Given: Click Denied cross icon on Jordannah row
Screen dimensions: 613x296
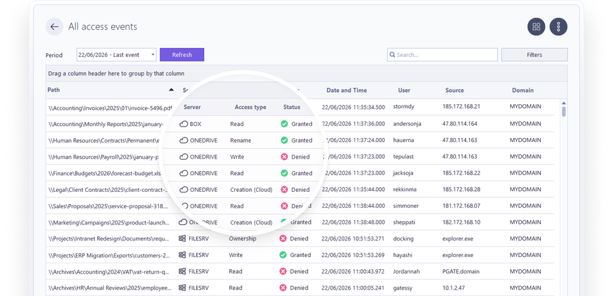Looking at the screenshot, I should click(x=283, y=271).
